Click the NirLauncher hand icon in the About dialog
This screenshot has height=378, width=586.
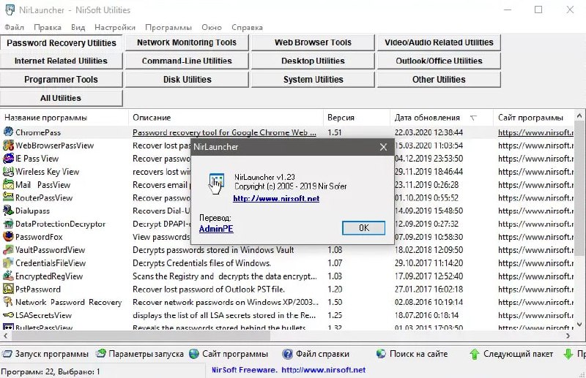coord(216,184)
